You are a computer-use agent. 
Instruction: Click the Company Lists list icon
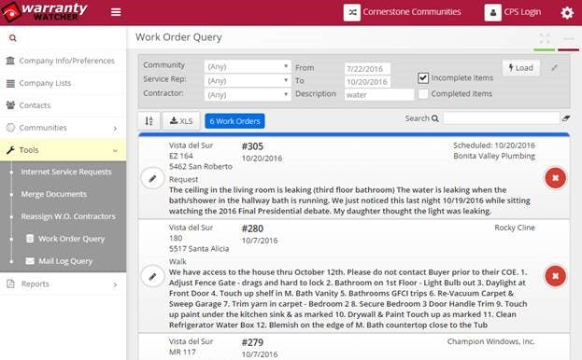click(10, 83)
